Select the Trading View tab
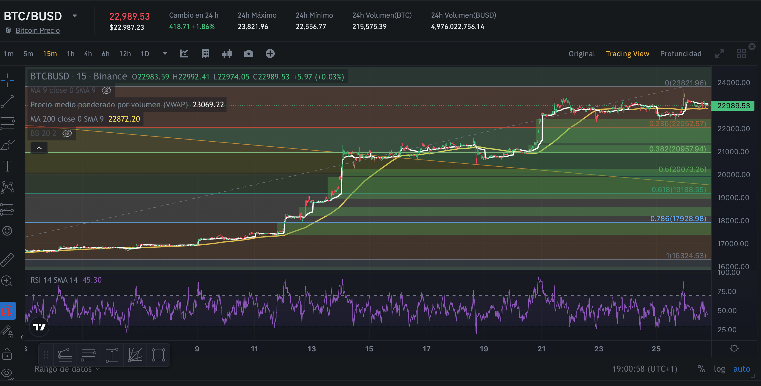761x386 pixels. [627, 54]
